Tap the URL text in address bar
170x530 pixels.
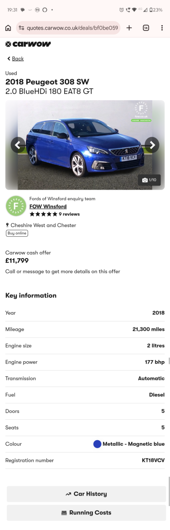point(72,28)
